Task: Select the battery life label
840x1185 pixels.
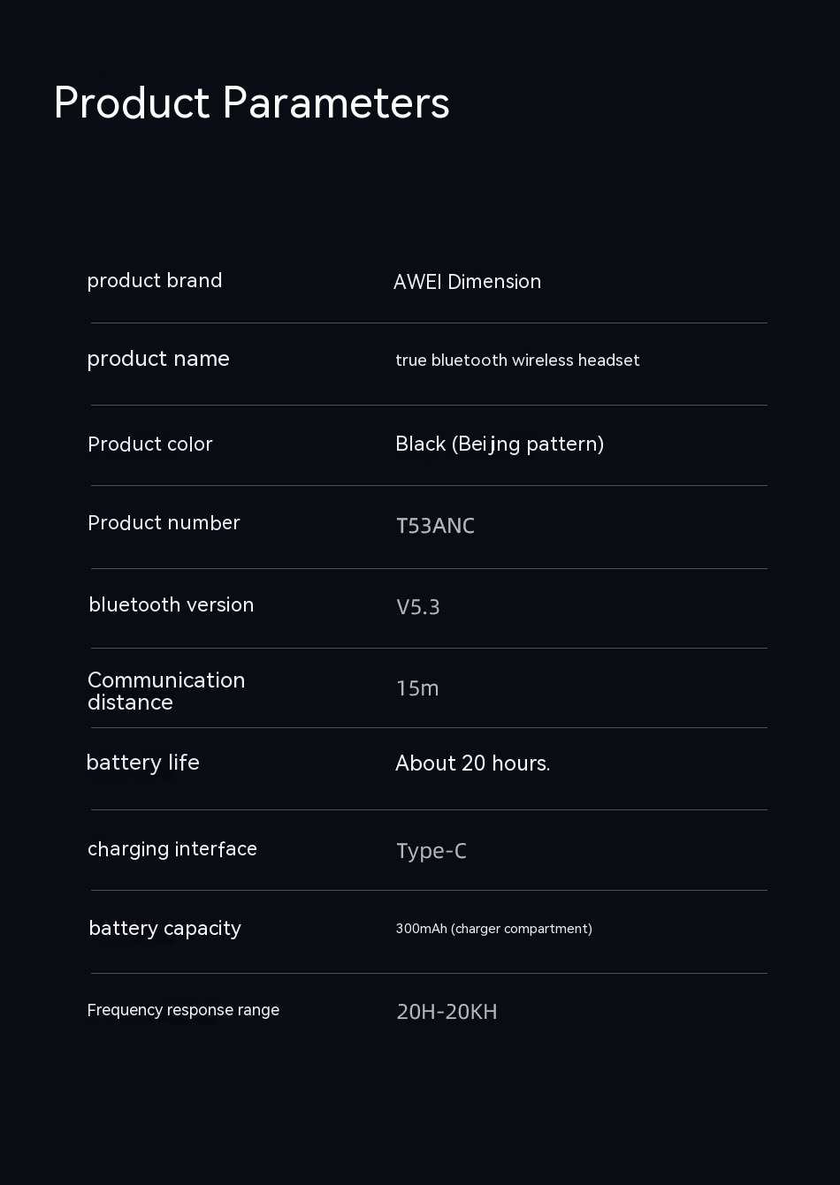Action: (x=143, y=763)
